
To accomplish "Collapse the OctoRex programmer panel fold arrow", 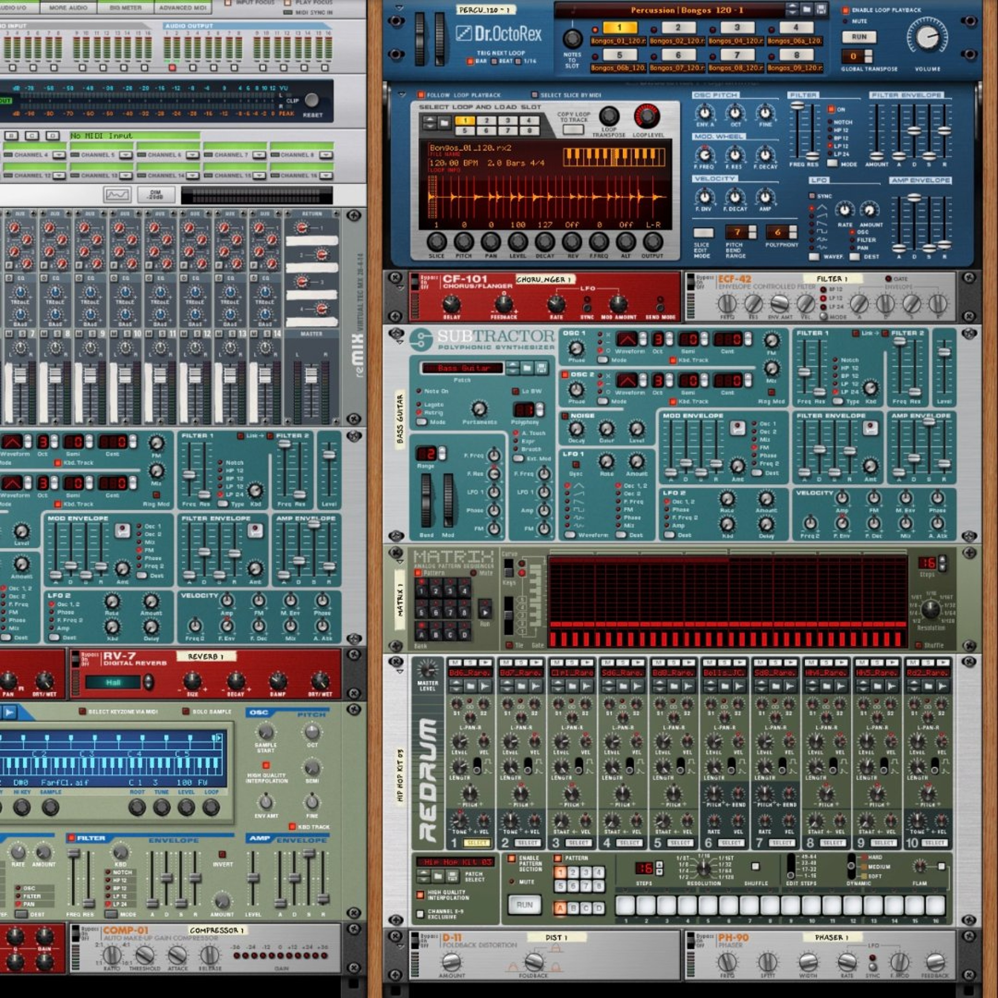I will point(402,95).
